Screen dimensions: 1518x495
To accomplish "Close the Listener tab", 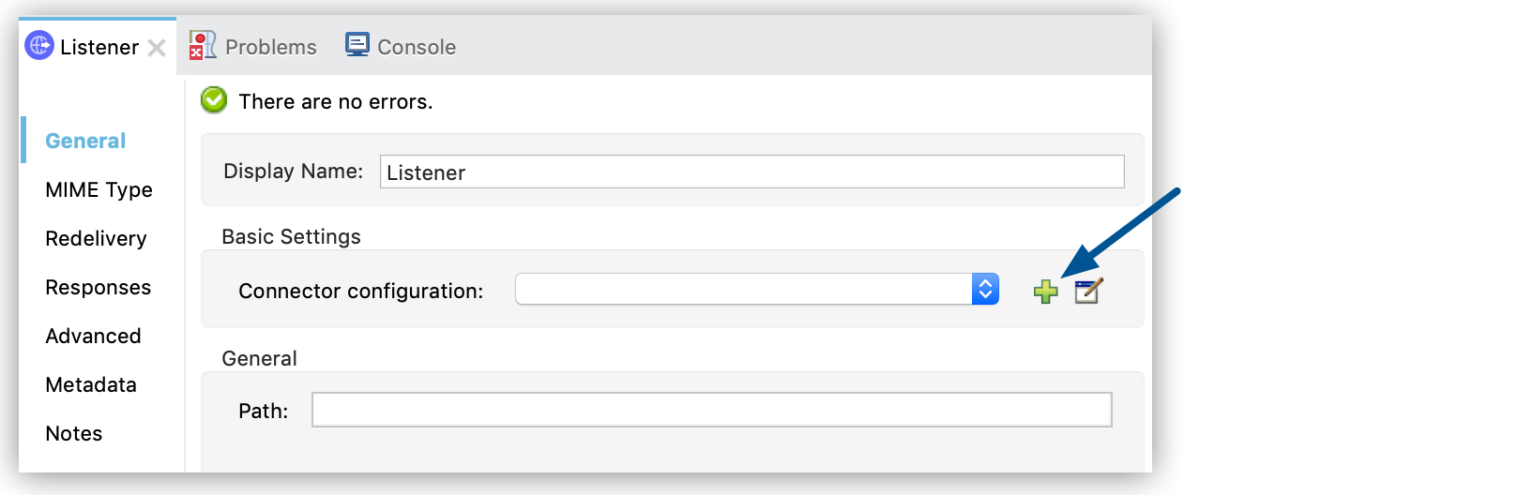I will point(157,48).
